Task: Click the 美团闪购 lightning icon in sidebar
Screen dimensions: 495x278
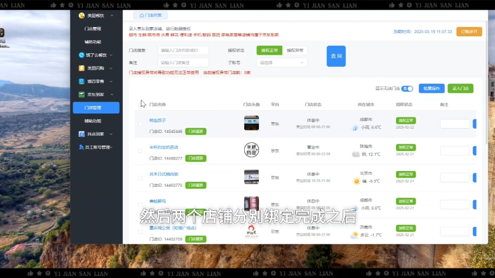Action: [82, 68]
